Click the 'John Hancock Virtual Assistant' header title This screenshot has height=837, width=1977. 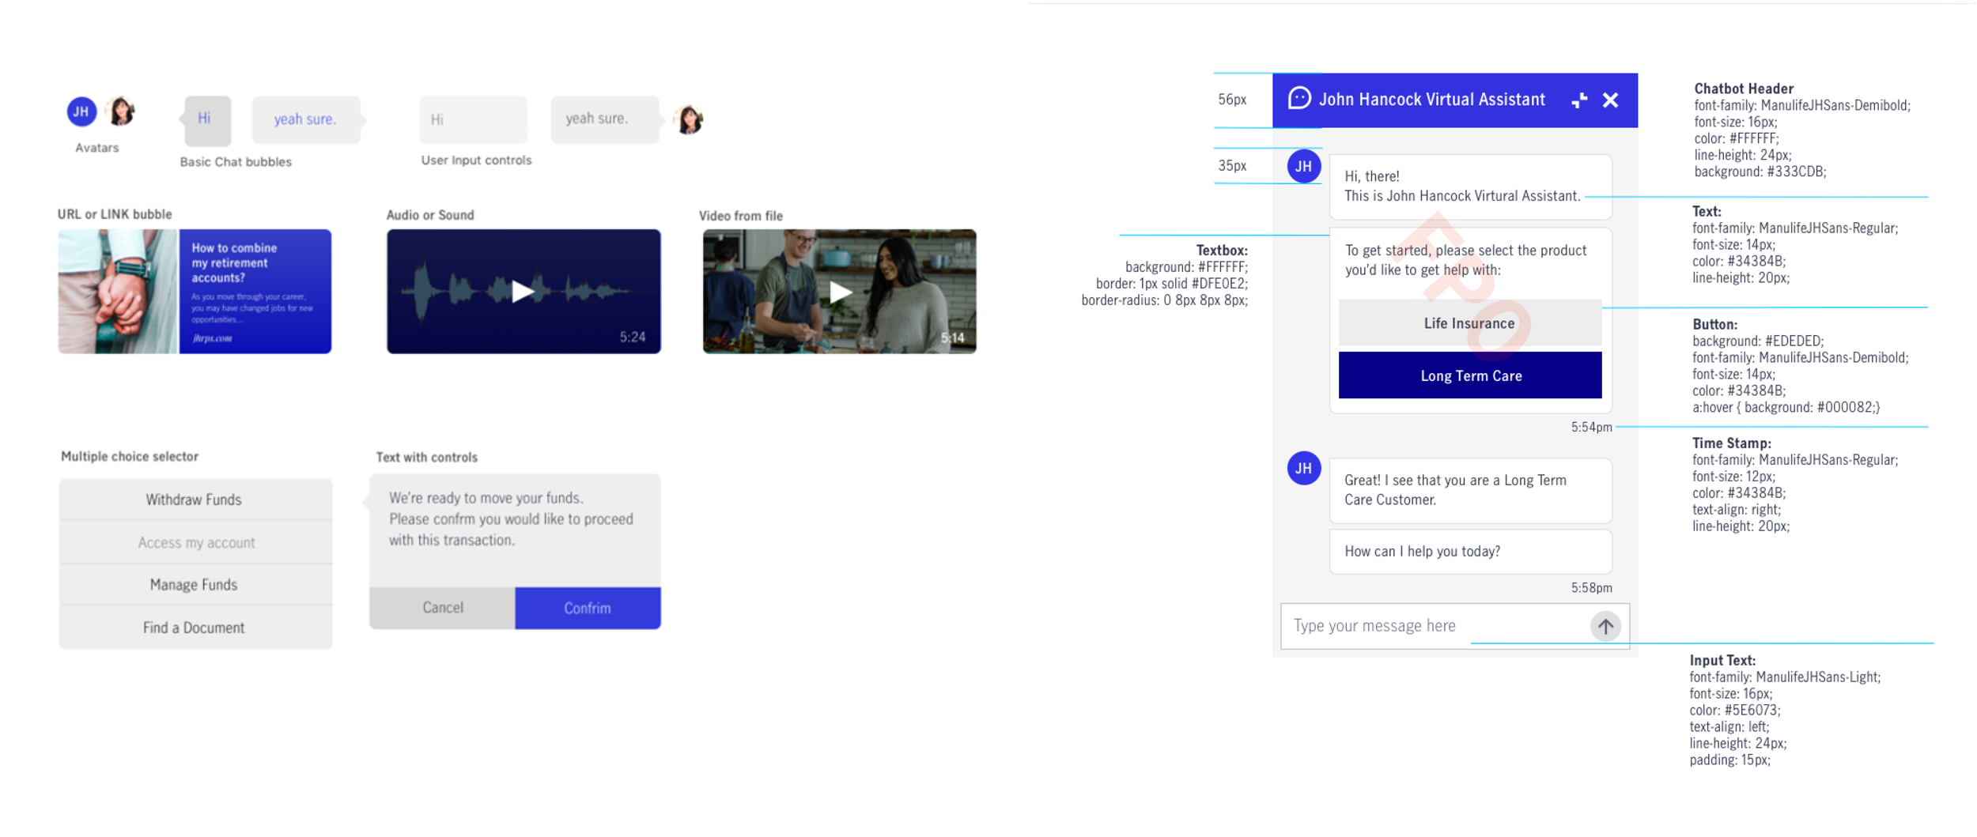tap(1431, 100)
